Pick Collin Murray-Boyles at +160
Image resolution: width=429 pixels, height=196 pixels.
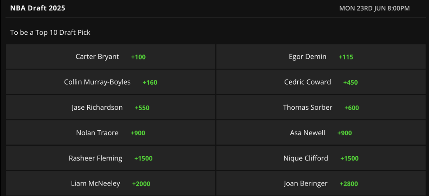(110, 82)
